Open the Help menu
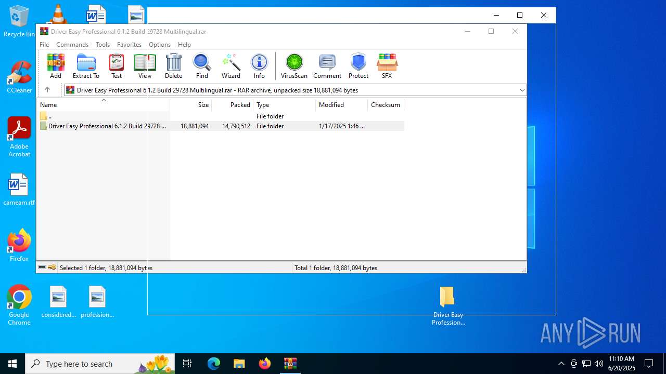Screen dimensions: 666x374 (184, 45)
